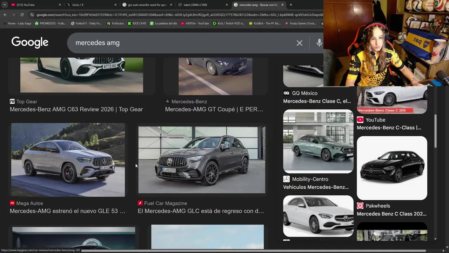449x253 pixels.
Task: Open Mercedes-AMG GT Coupé image
Action: click(x=215, y=76)
